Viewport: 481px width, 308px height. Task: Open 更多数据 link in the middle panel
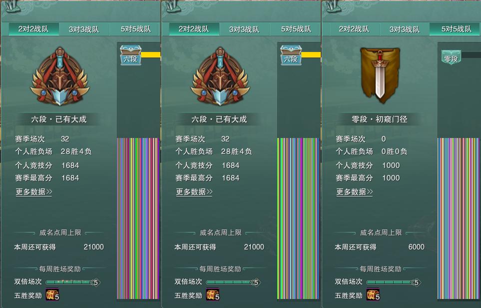[194, 192]
